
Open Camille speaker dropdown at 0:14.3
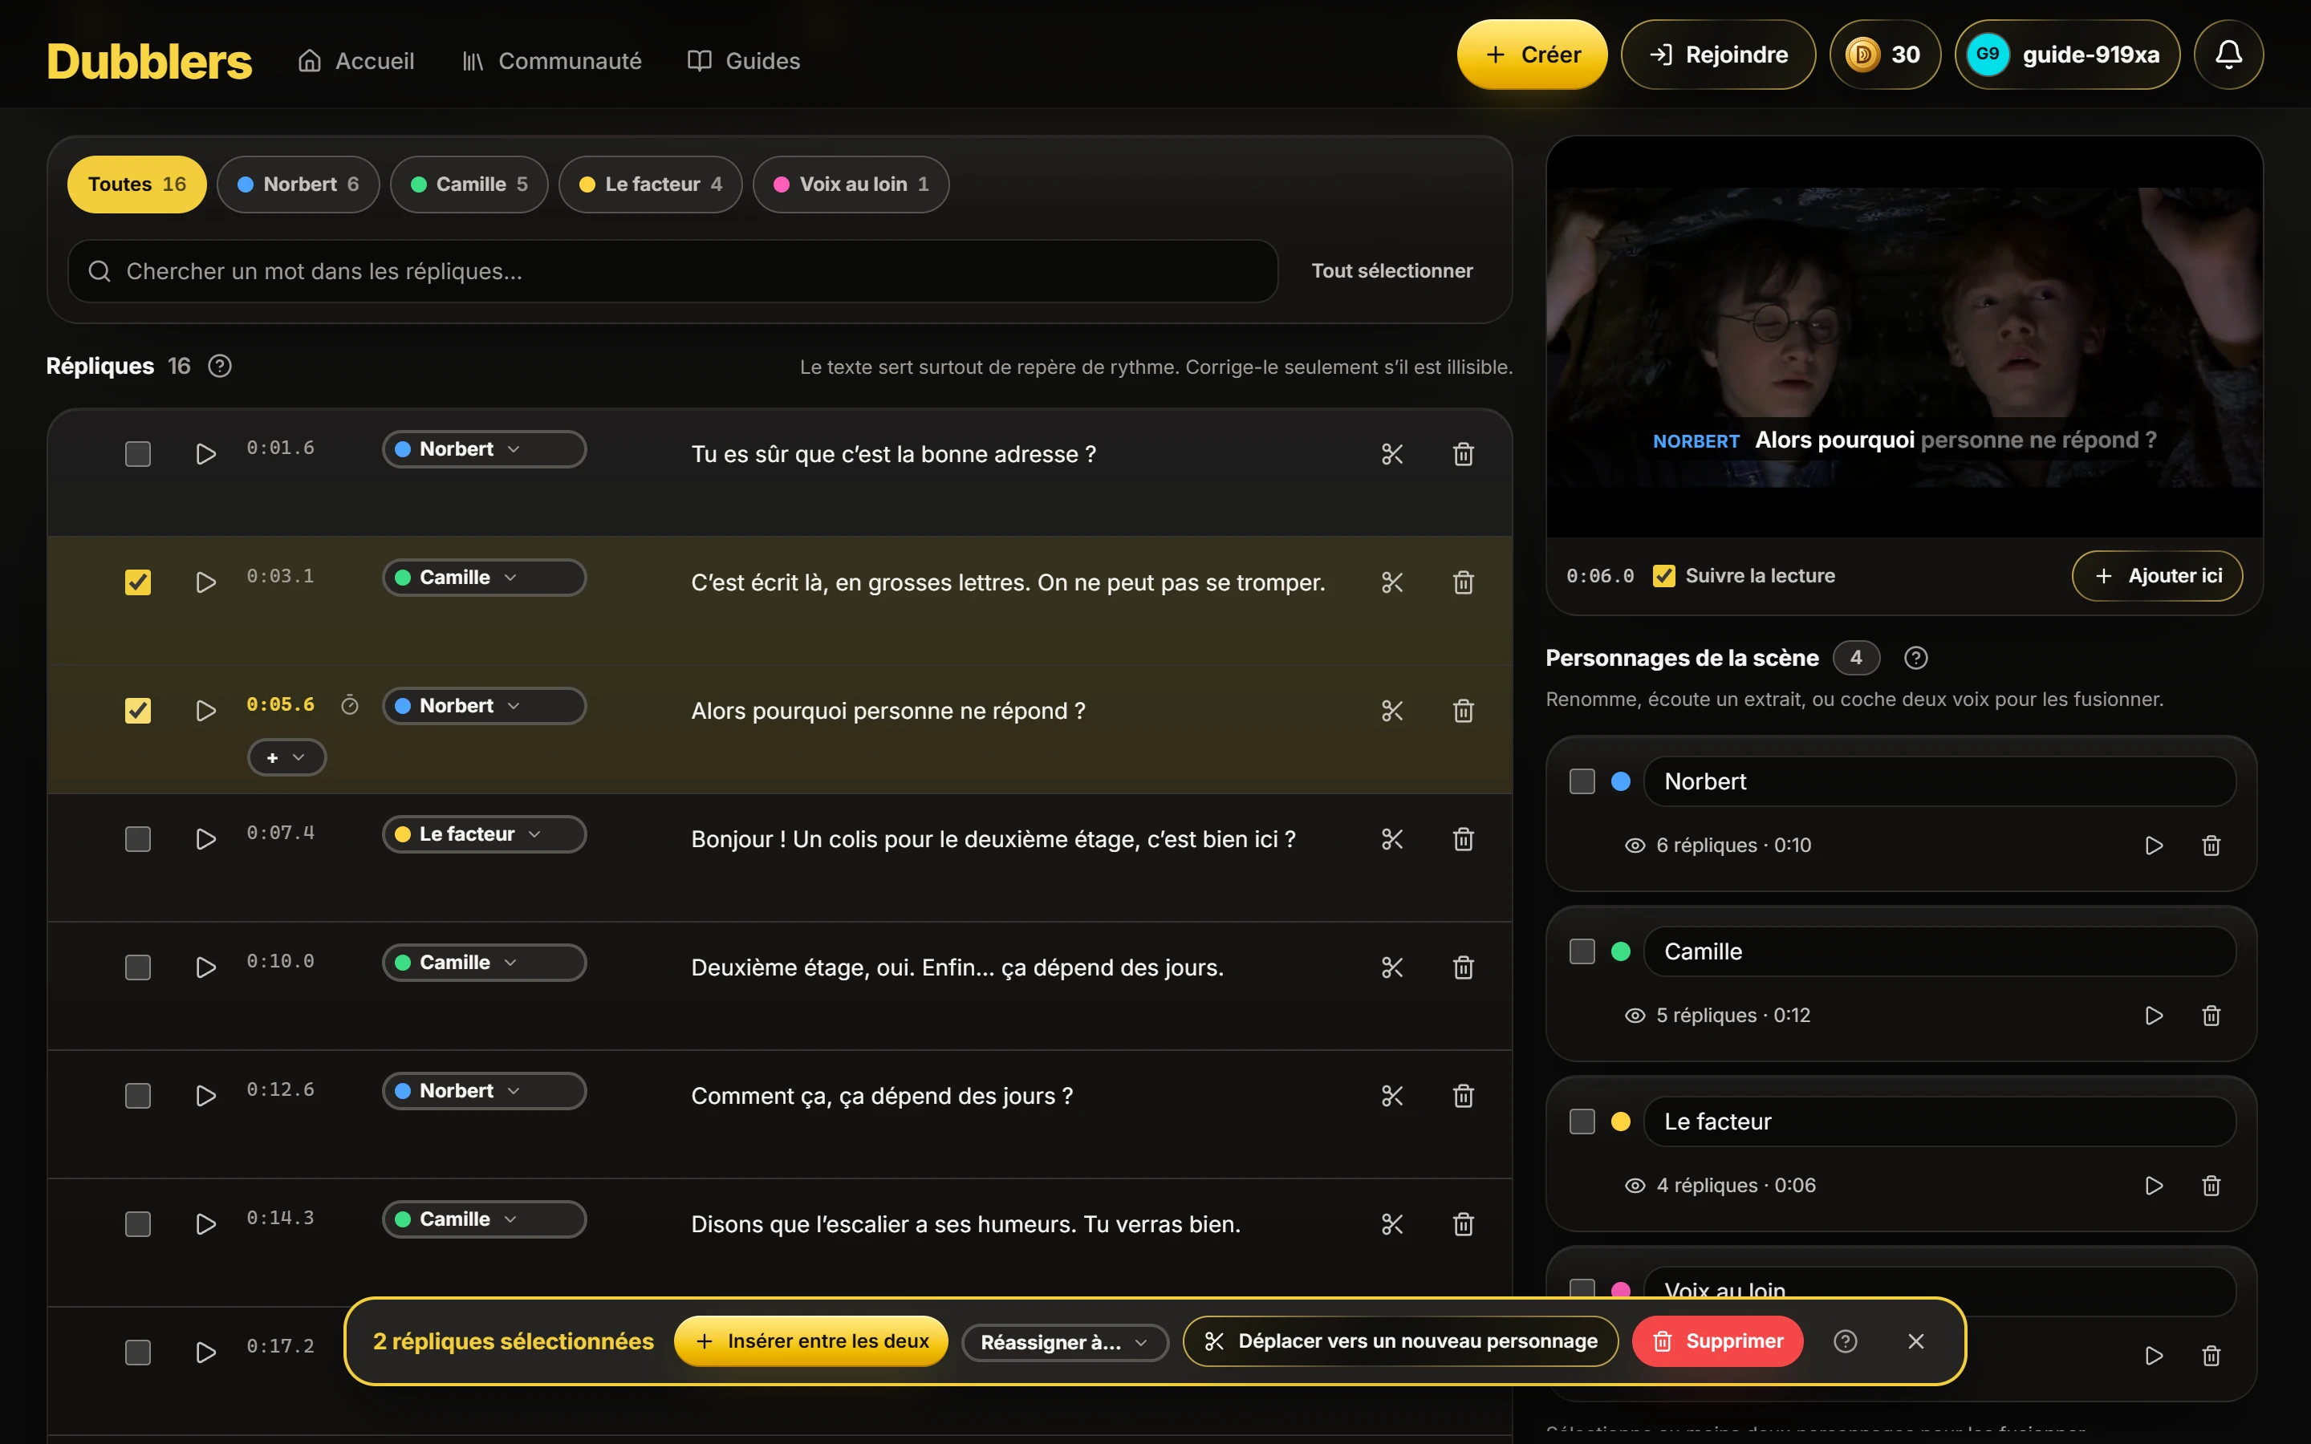(x=484, y=1219)
